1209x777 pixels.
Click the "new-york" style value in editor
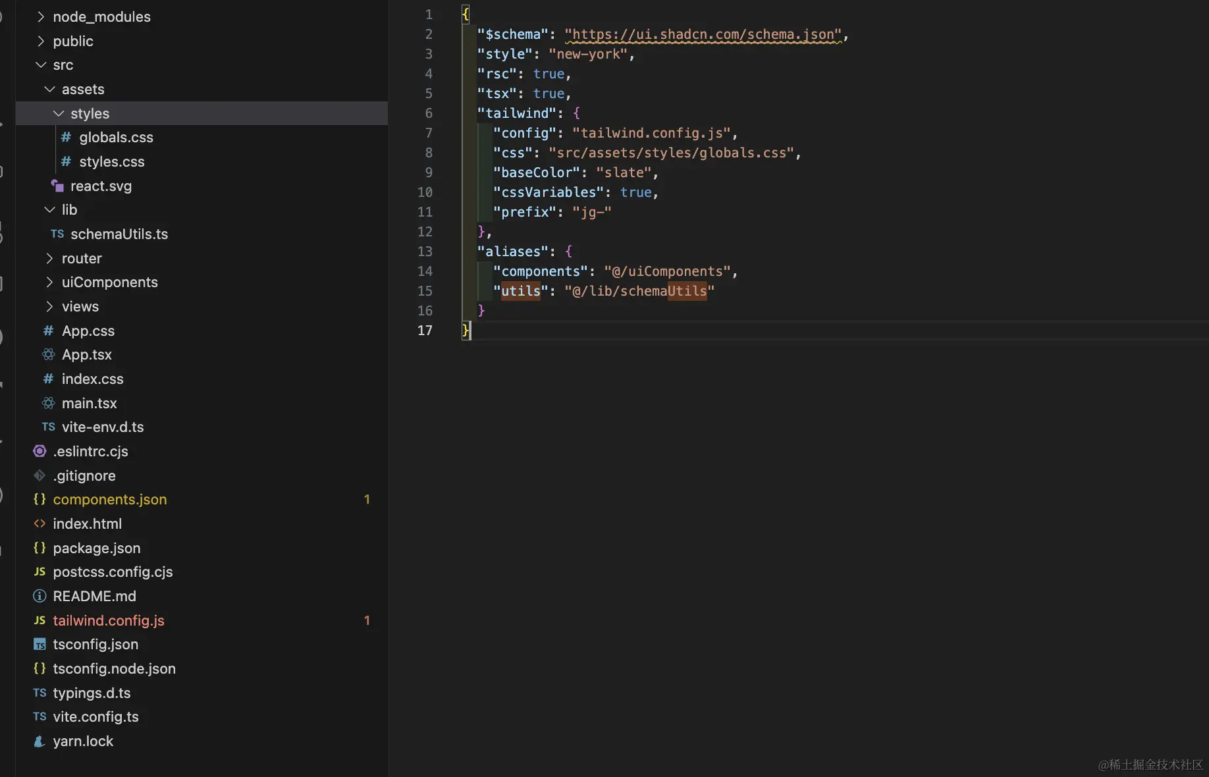point(589,54)
